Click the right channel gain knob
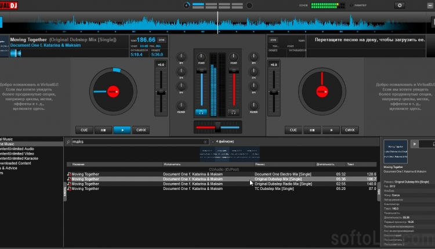 point(234,57)
